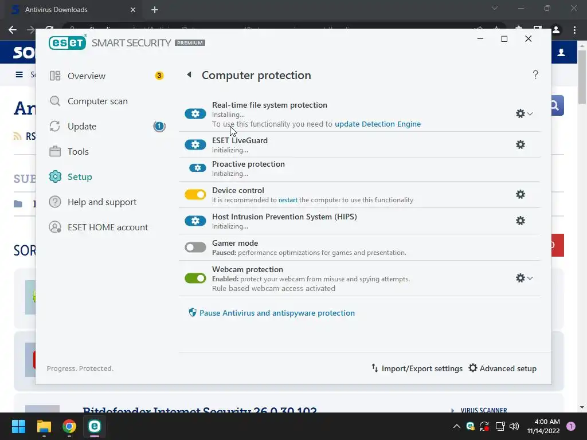Toggle the ESET LiveGuard switch

coord(195,145)
